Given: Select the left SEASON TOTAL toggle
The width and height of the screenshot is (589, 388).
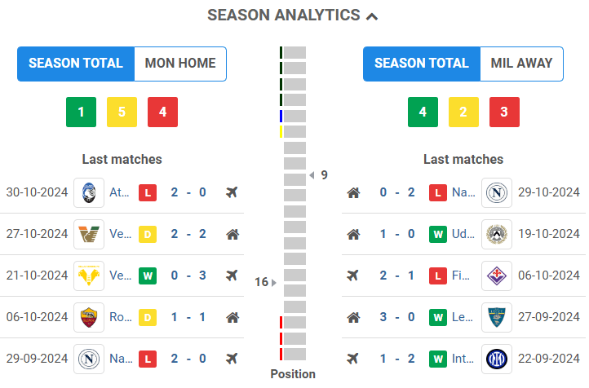Looking at the screenshot, I should tap(76, 64).
